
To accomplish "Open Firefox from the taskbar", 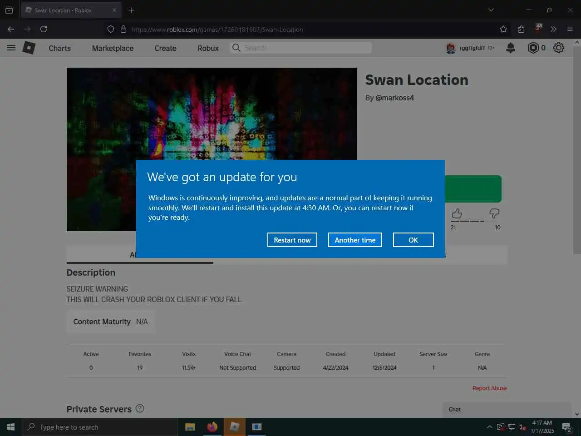I will (212, 427).
